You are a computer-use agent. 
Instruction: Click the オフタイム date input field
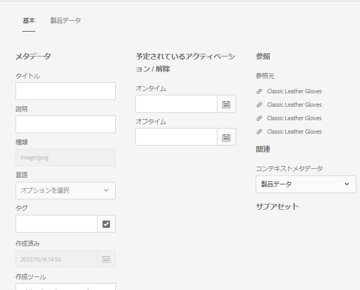coord(176,137)
